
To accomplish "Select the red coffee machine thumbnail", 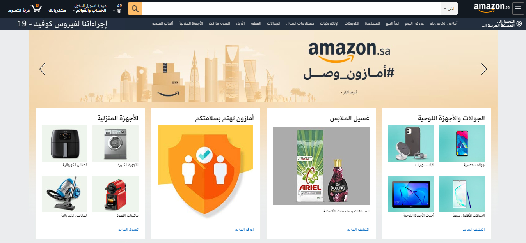I will tap(116, 194).
